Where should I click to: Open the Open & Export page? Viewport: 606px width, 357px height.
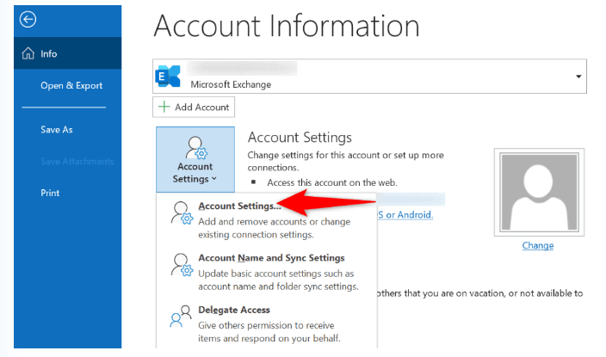pos(71,85)
